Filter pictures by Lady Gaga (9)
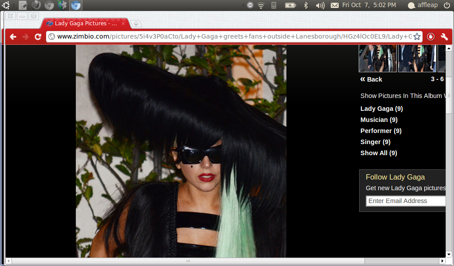 coord(382,109)
